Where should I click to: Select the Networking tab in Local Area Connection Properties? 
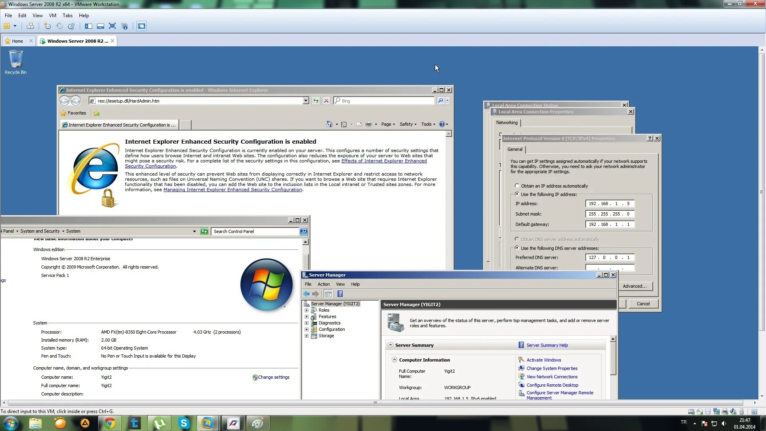(507, 123)
